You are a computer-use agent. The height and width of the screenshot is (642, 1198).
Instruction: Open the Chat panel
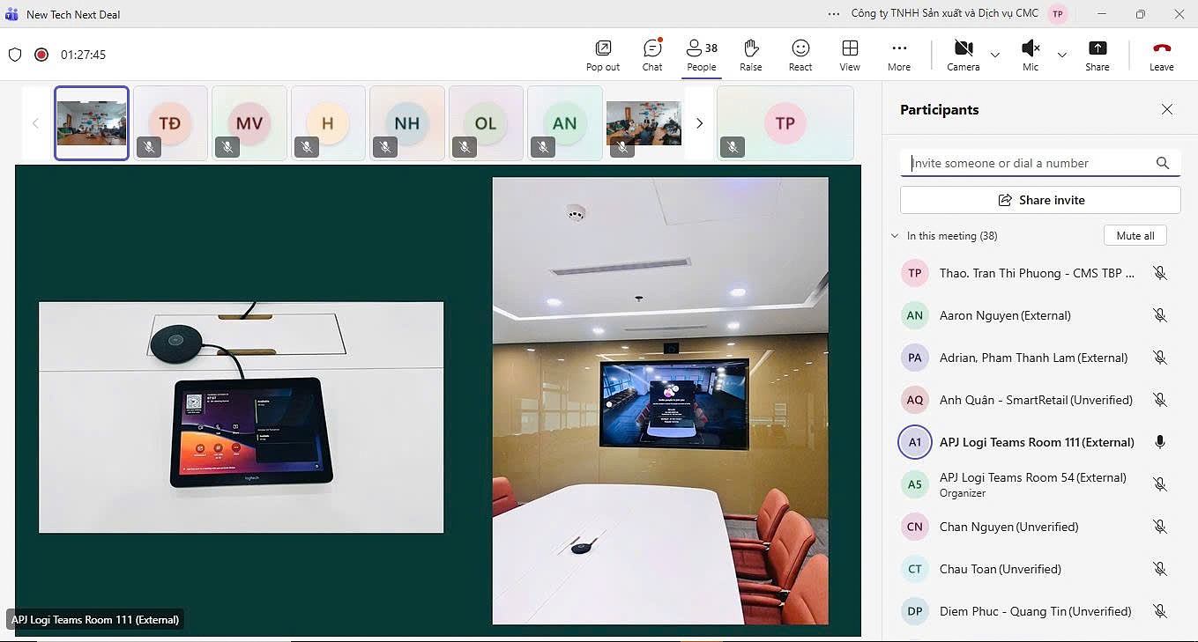[652, 55]
